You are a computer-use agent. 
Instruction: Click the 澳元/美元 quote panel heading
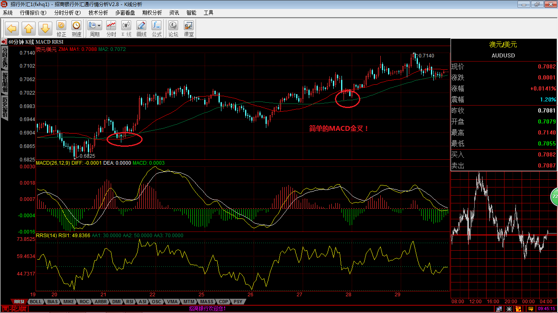[x=503, y=44]
